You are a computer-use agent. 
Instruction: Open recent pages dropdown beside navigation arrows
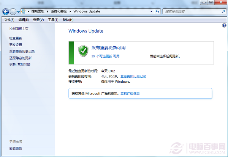(18, 12)
